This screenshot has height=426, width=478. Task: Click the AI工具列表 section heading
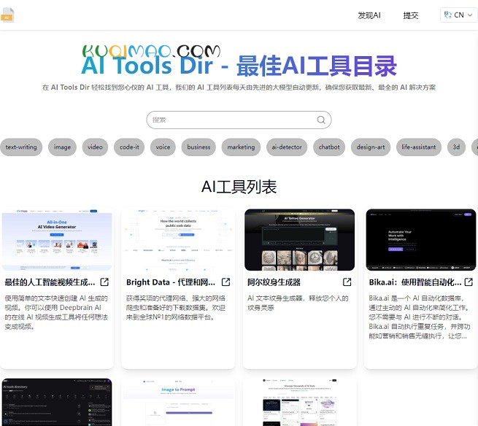tap(239, 187)
